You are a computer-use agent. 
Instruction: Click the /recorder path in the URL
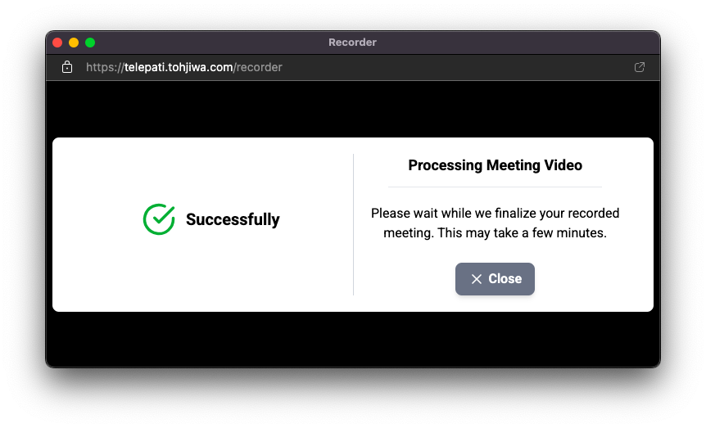point(258,67)
